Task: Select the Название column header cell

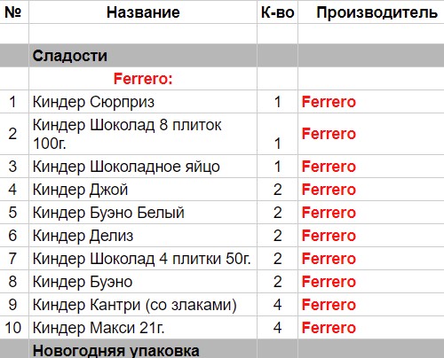Action: tap(143, 12)
